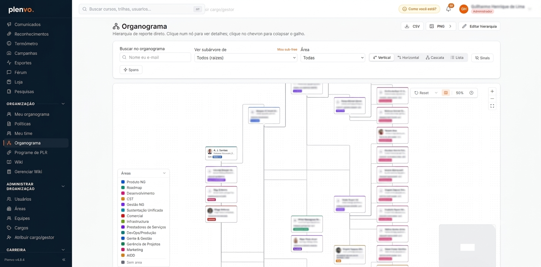541x267 pixels.
Task: Zoom in with the plus button
Action: click(x=492, y=91)
